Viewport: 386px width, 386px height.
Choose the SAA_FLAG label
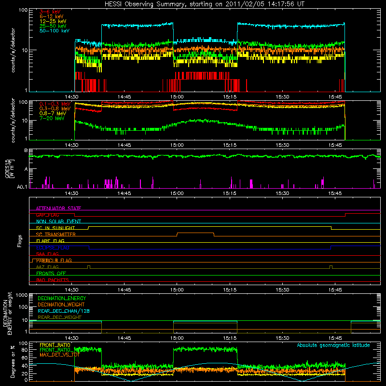coord(47,254)
